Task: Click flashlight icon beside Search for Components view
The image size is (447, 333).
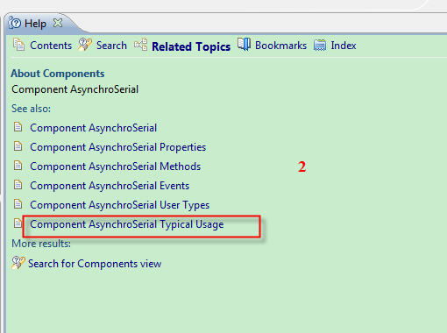Action: [18, 263]
